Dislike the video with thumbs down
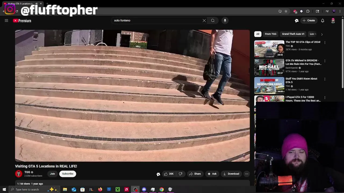The width and height of the screenshot is (344, 193). (x=180, y=174)
